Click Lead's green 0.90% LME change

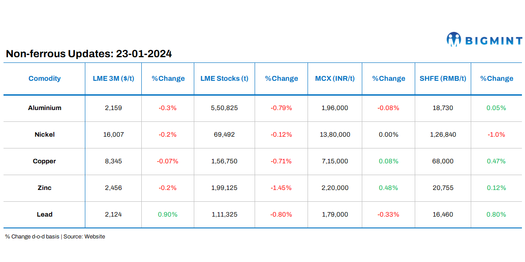(168, 214)
